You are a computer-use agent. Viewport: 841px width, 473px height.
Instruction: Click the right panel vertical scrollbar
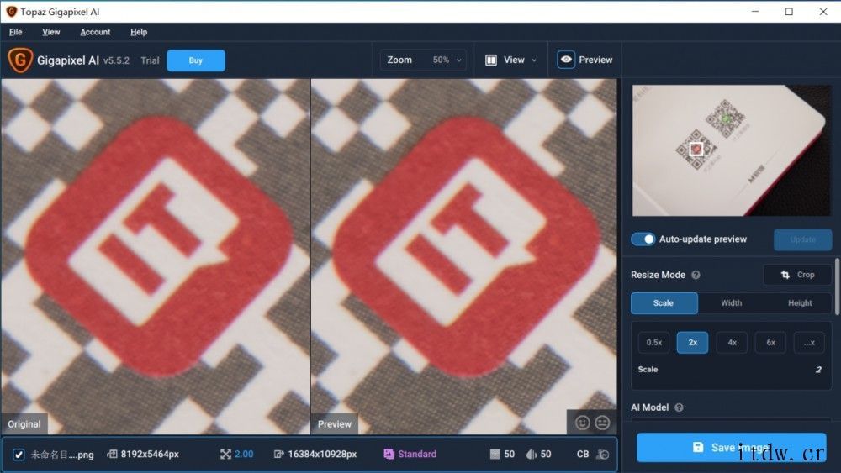click(x=838, y=286)
